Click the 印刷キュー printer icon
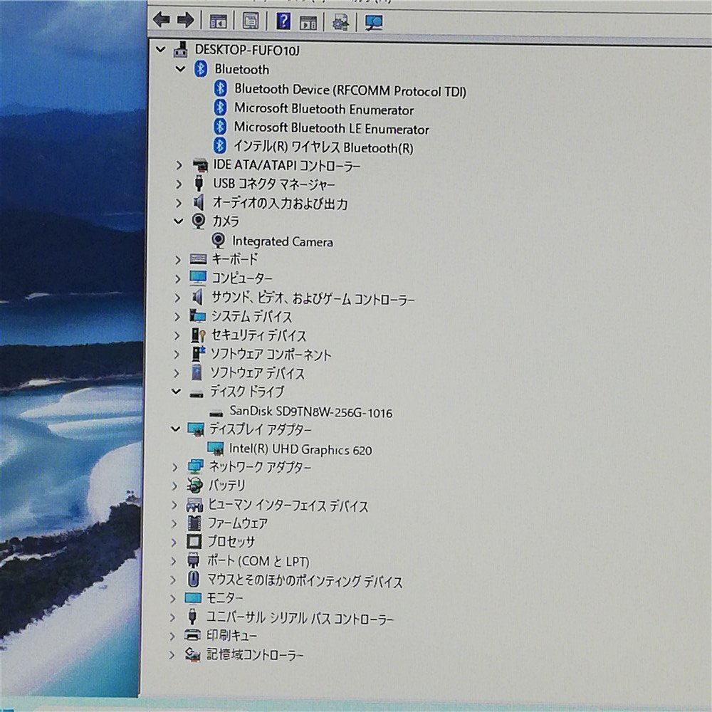The image size is (712, 712). (192, 635)
